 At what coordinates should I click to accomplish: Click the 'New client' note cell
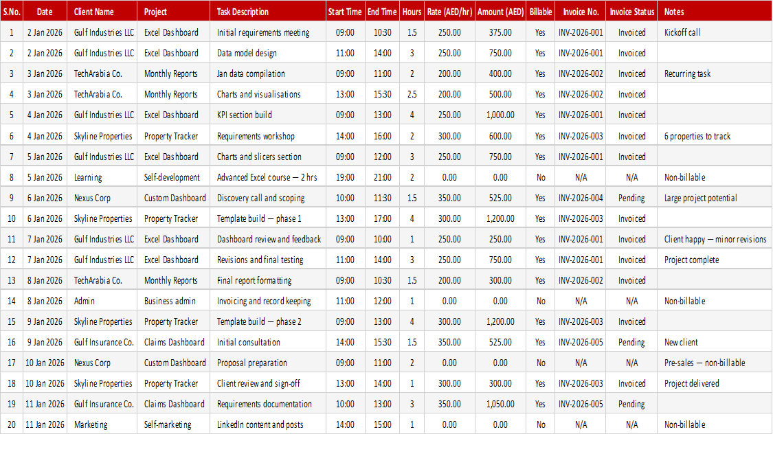pos(715,342)
